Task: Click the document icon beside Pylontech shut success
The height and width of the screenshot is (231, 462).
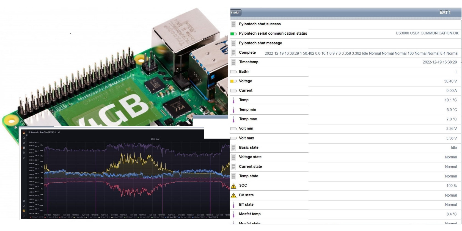Action: [233, 24]
